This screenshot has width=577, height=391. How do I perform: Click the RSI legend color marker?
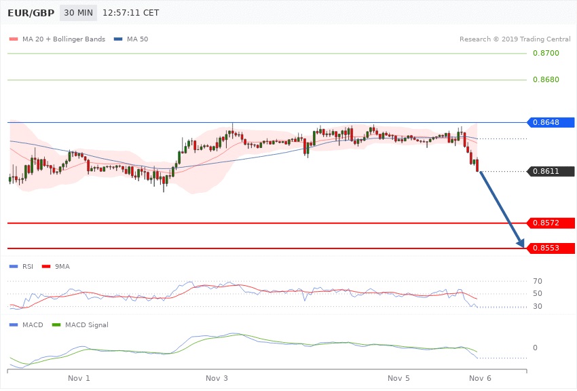pos(13,267)
